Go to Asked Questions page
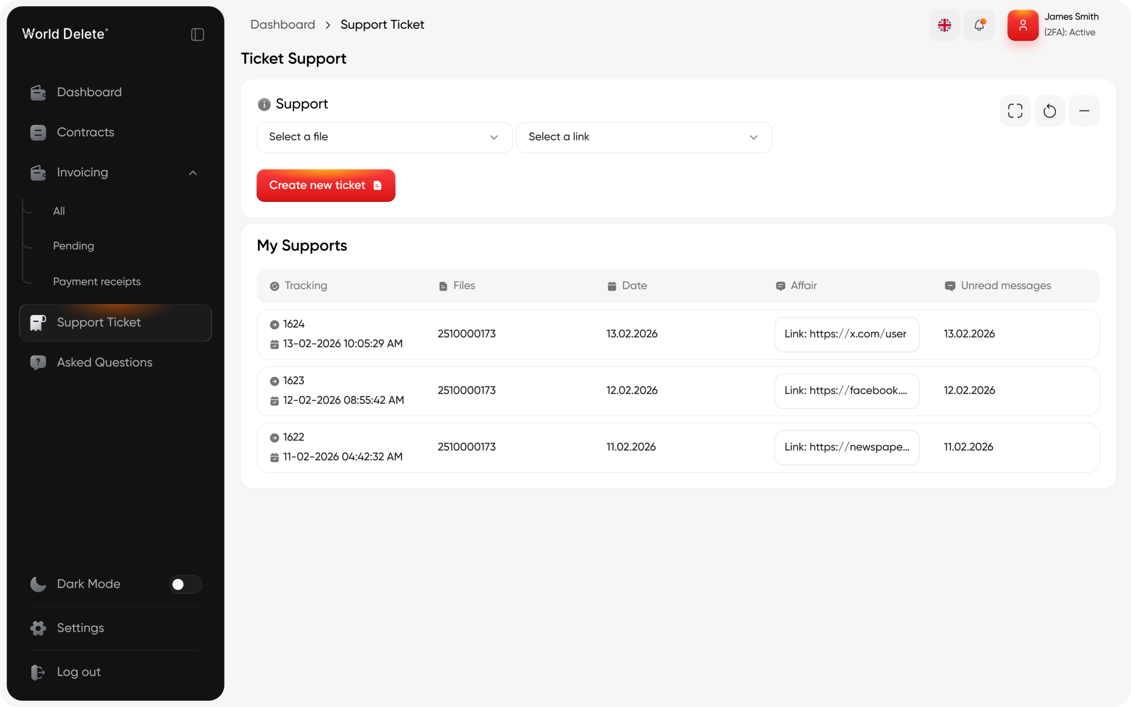The height and width of the screenshot is (707, 1131). [x=104, y=362]
